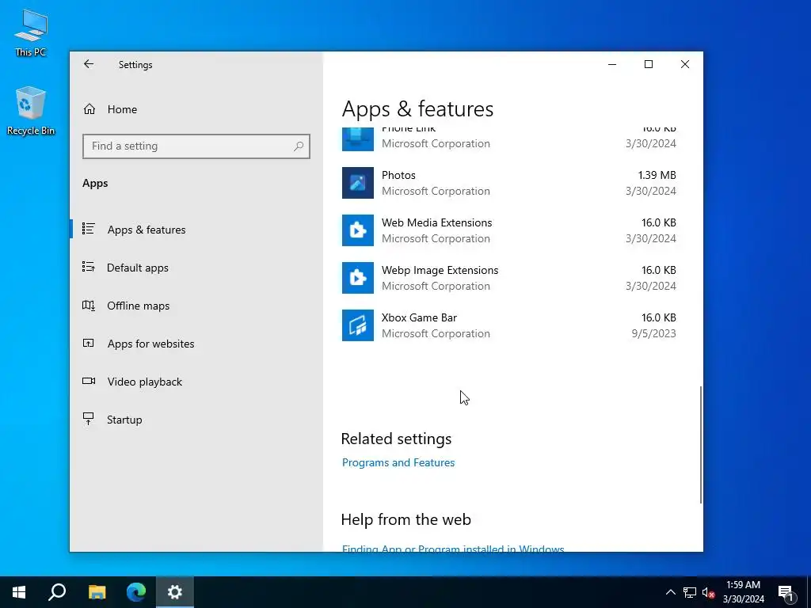
Task: Minimize the Settings window
Action: point(612,65)
